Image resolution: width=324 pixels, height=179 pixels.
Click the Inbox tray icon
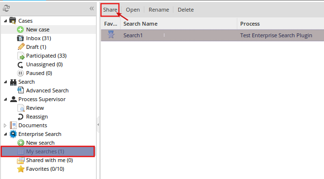[x=20, y=38]
